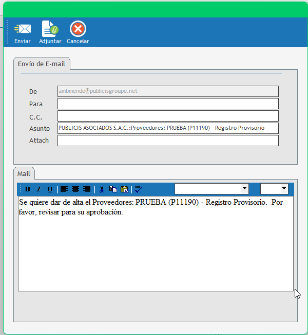Click the Attach label

coord(39,141)
